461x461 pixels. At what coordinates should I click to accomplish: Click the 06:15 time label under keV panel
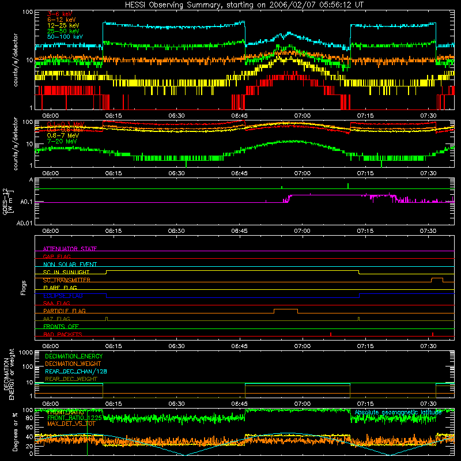[114, 116]
